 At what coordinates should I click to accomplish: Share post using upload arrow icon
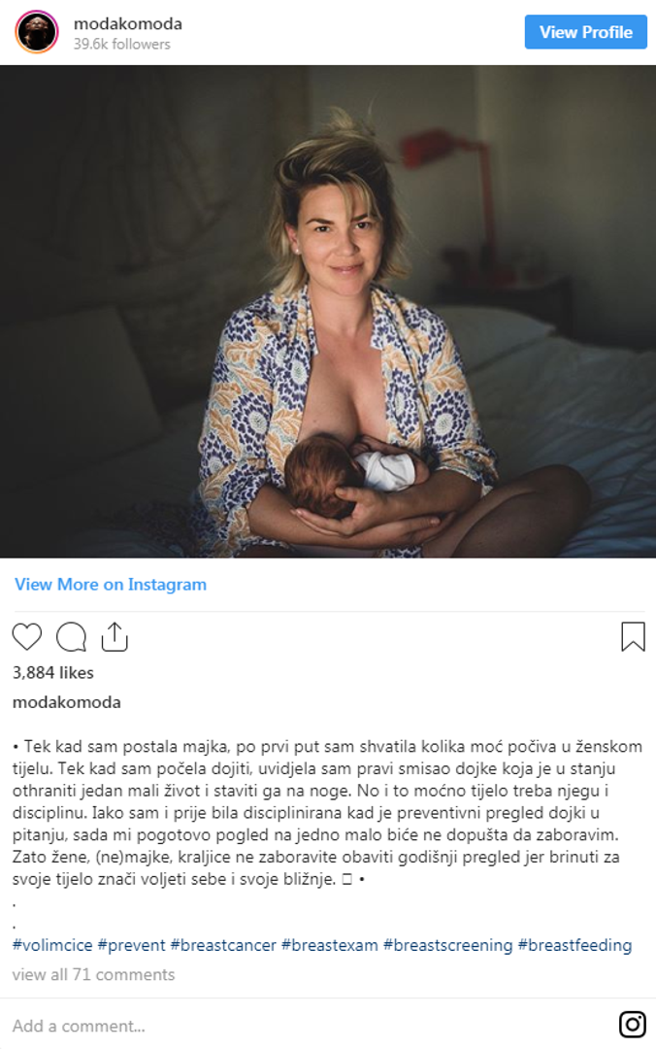click(x=115, y=637)
